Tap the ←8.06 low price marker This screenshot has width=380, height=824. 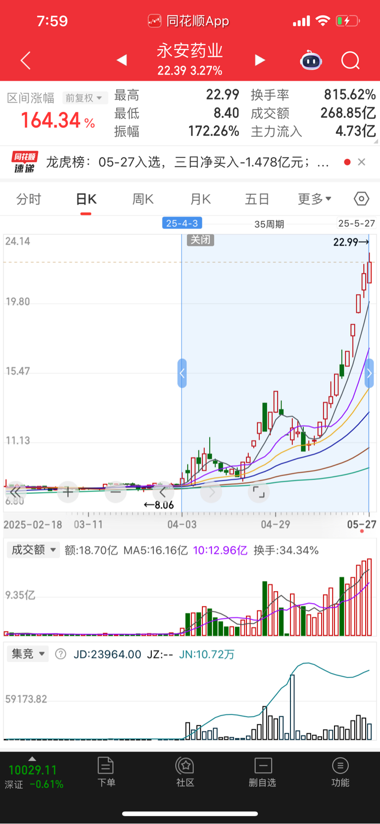[159, 505]
